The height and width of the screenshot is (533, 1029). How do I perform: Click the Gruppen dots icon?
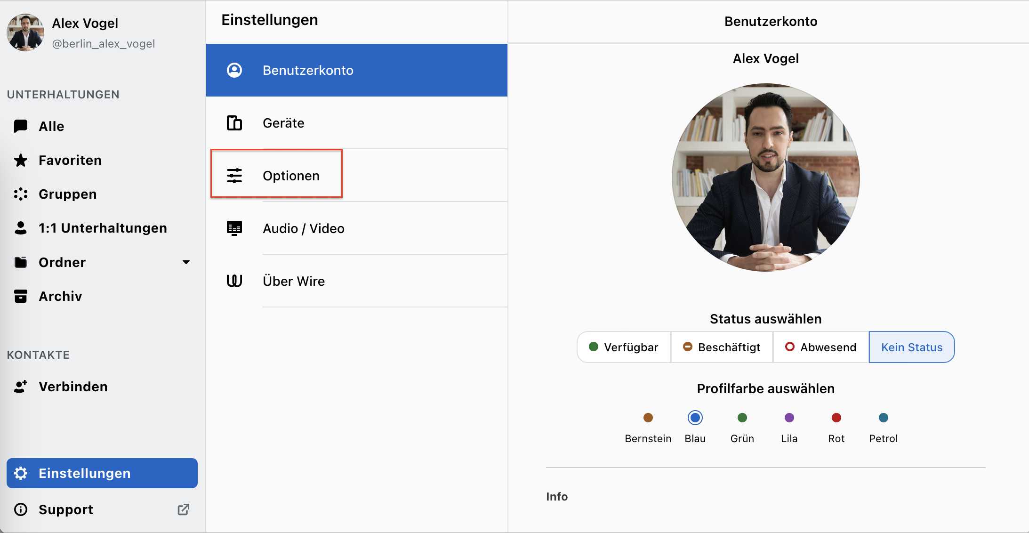click(x=21, y=194)
